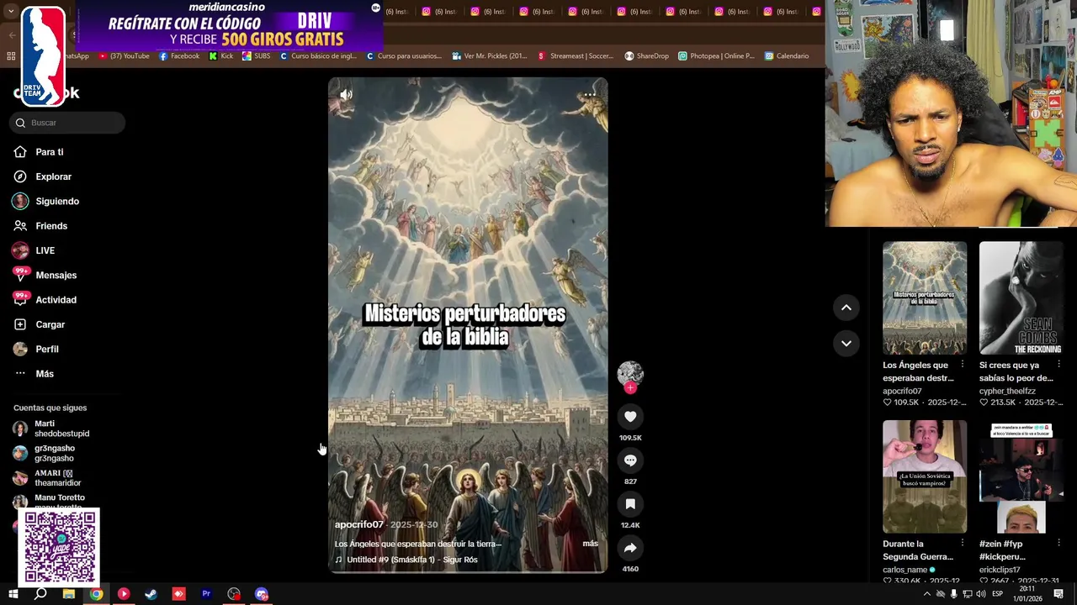Open the Explorar page
This screenshot has height=605, width=1077.
pos(53,176)
